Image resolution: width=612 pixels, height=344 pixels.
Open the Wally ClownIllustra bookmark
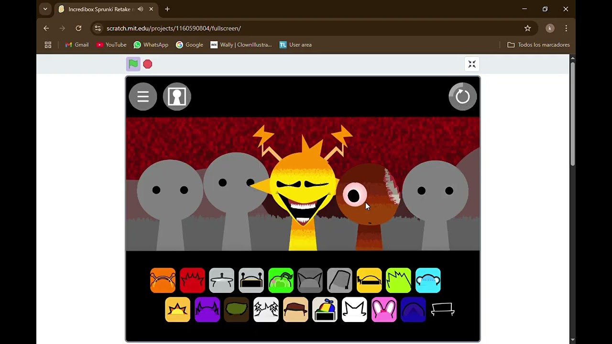[x=241, y=45]
